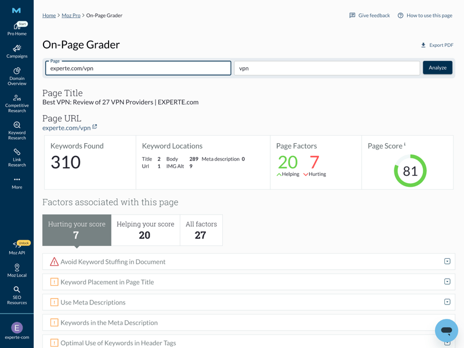Go to Domain Overview

[17, 76]
